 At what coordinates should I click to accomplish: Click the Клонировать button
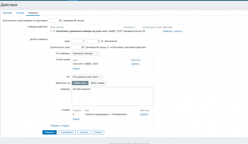point(67,132)
